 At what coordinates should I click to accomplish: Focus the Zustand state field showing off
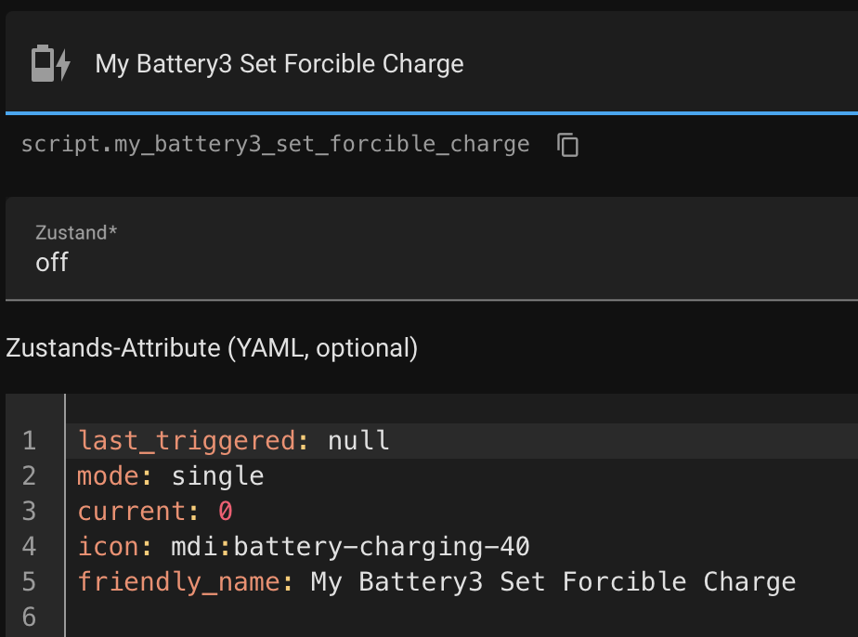coord(371,263)
